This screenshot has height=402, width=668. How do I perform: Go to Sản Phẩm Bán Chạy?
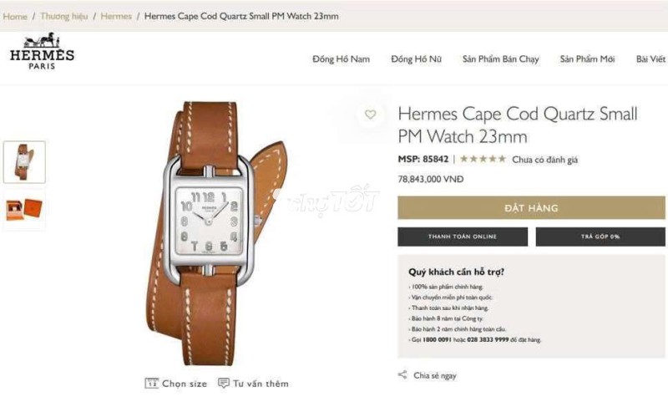(500, 59)
